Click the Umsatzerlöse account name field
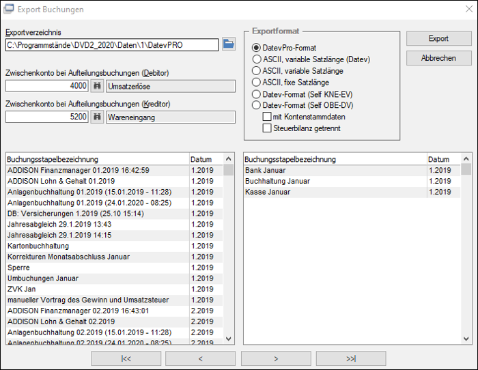This screenshot has width=478, height=370. click(171, 86)
